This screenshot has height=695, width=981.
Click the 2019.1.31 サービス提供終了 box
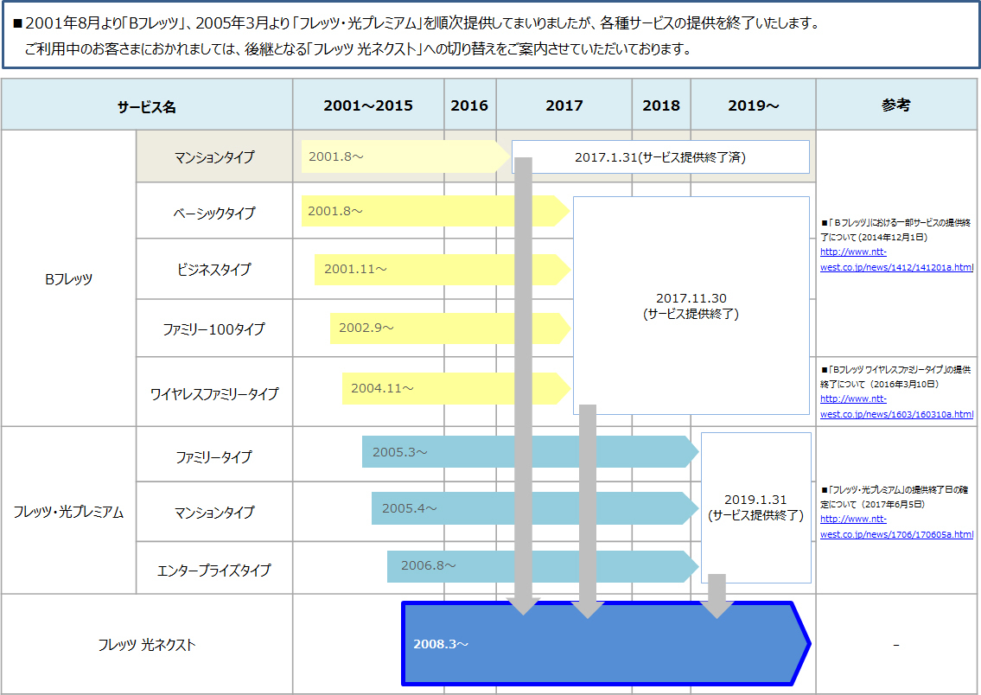[755, 507]
